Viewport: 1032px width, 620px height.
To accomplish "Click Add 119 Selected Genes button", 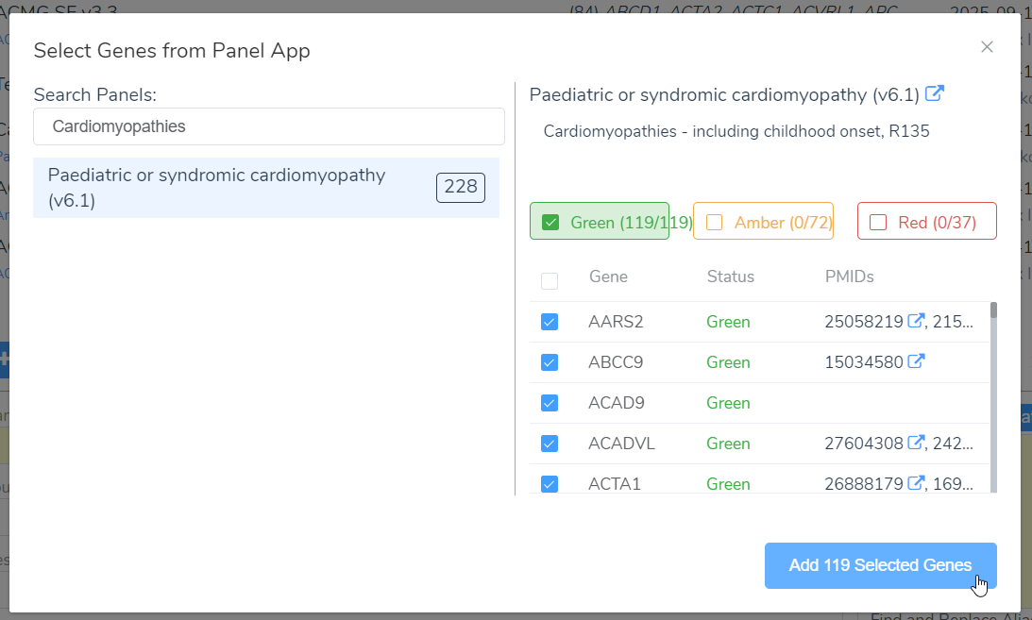I will point(880,565).
